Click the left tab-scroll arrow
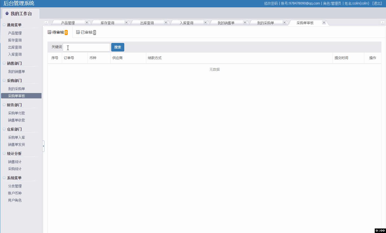Screen dimensions: 386x233 (46, 22)
